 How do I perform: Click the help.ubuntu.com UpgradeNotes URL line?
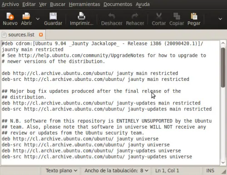click(x=104, y=55)
